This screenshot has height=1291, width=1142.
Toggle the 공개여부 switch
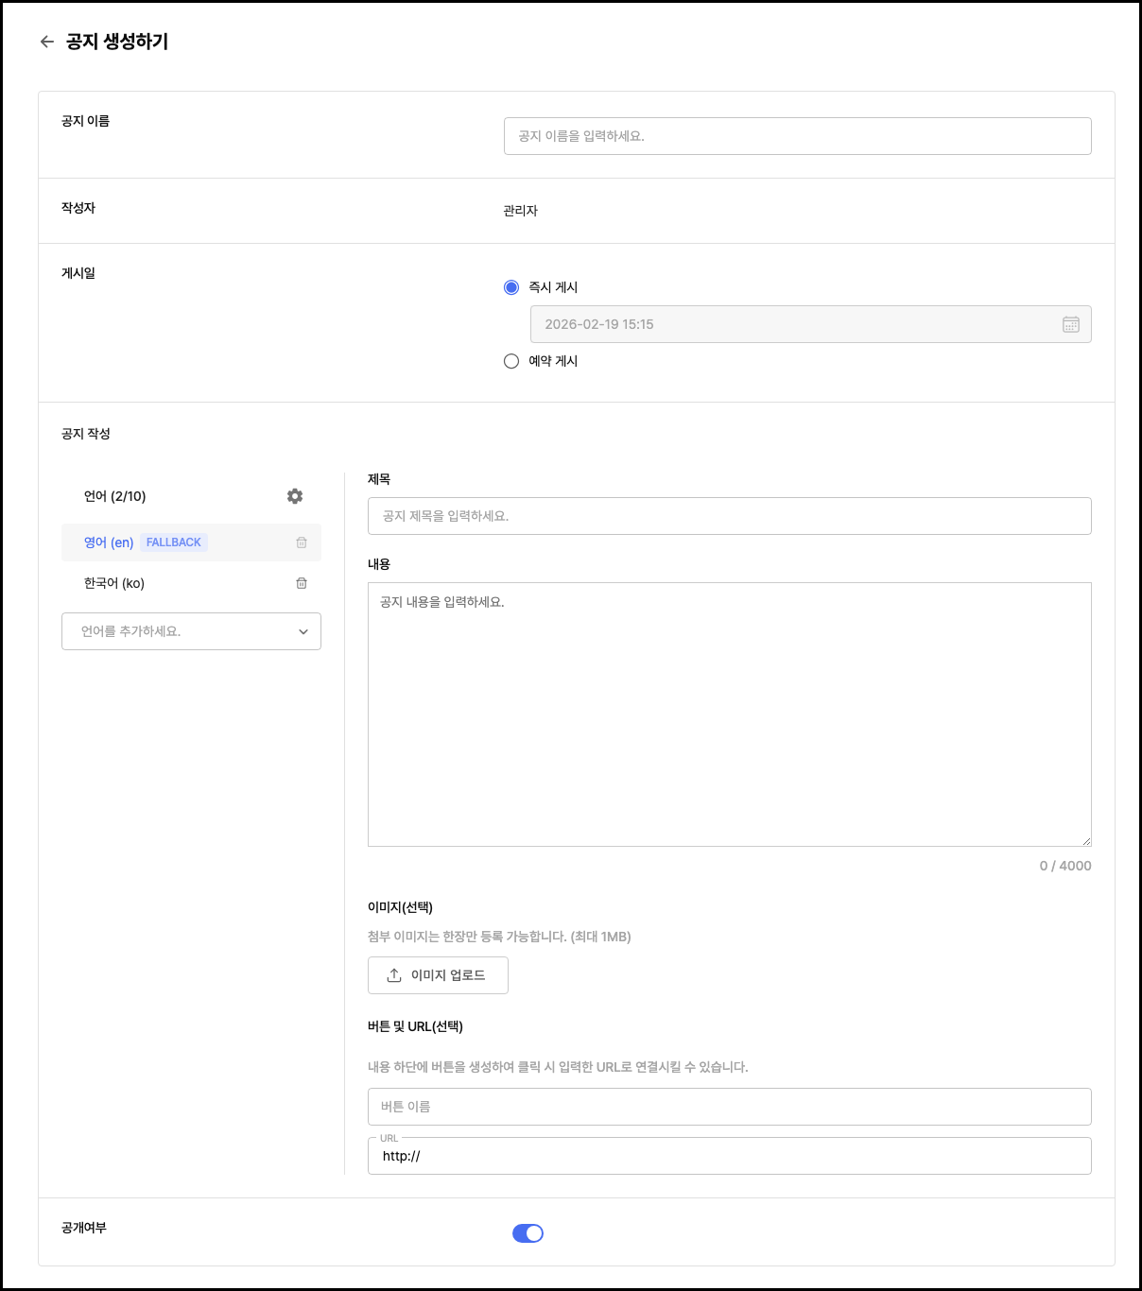coord(528,1233)
